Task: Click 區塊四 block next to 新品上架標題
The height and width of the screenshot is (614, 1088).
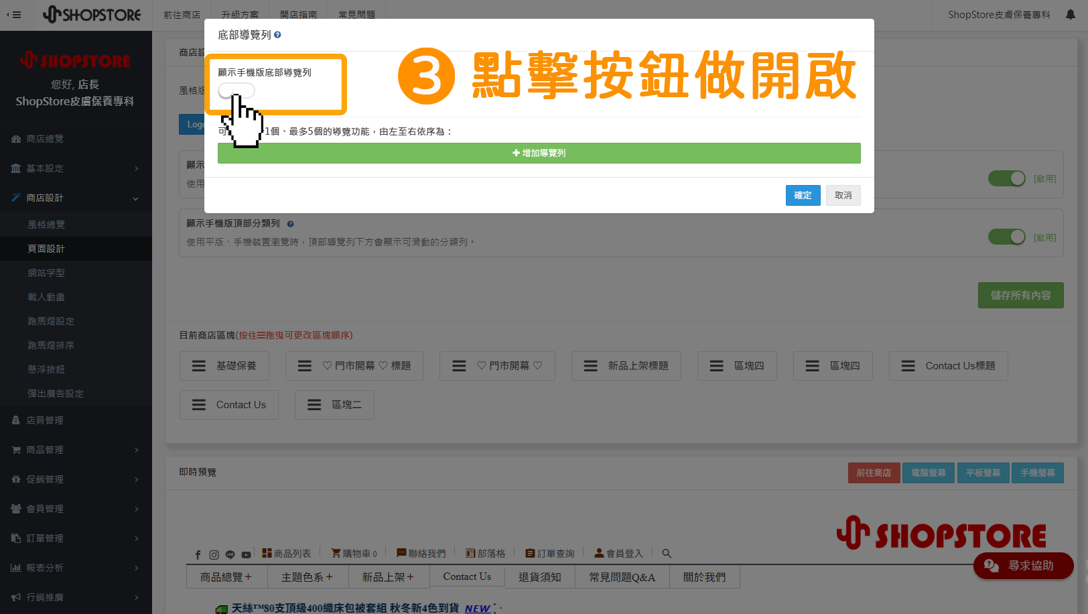Action: click(x=737, y=366)
